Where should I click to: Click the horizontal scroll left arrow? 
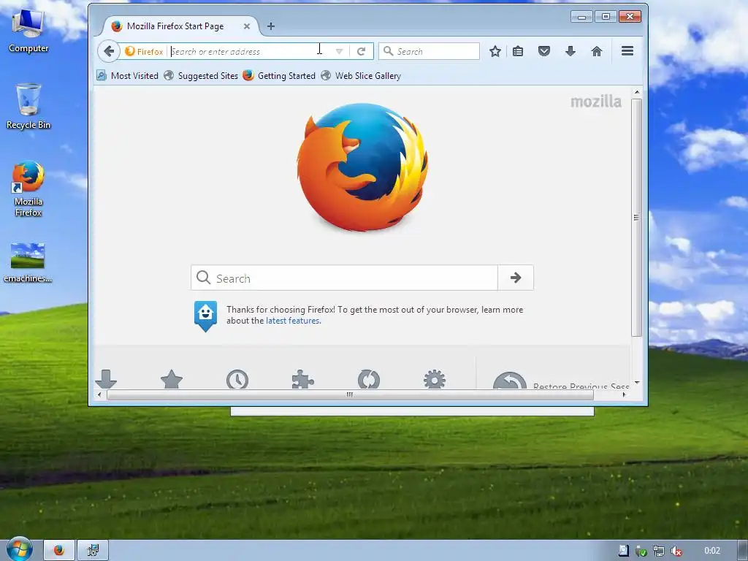(x=99, y=394)
